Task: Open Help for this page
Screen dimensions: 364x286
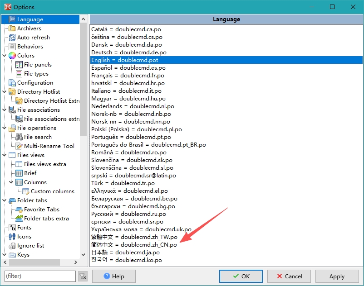Action: coord(114,276)
